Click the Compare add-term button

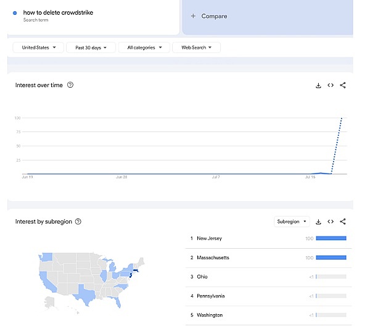click(209, 16)
